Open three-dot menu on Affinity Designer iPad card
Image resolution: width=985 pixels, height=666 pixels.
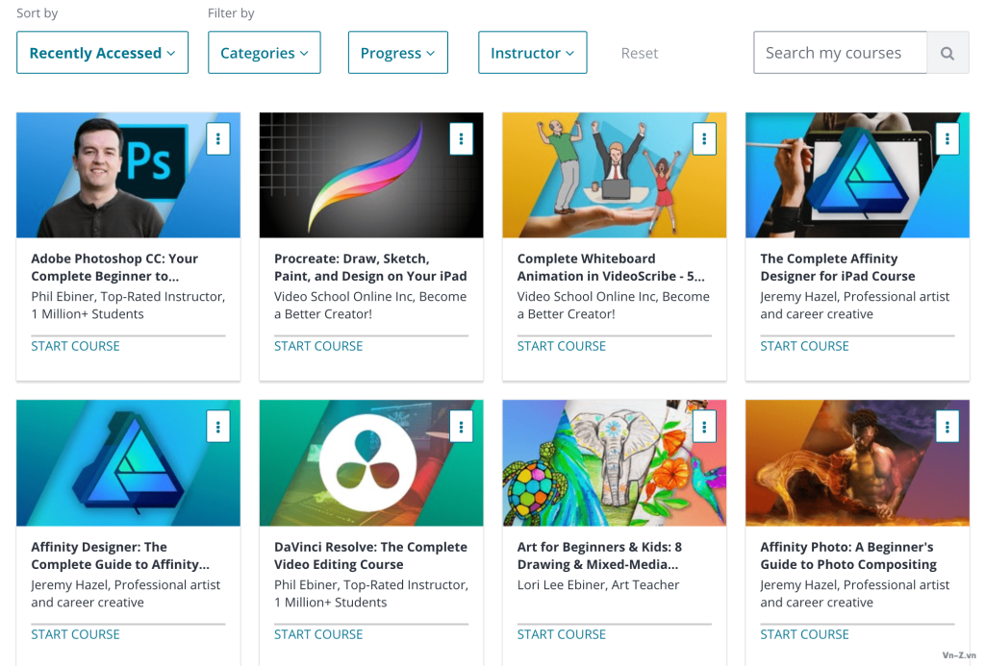click(947, 138)
